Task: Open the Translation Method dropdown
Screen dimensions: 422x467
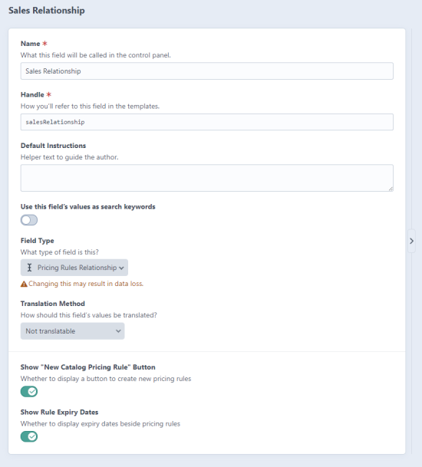Action: [72, 331]
